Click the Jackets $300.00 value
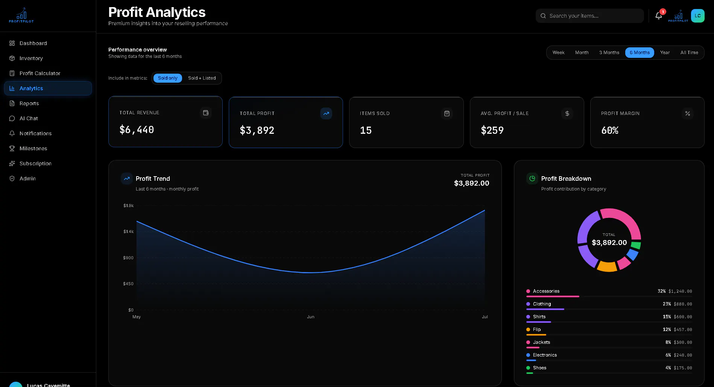This screenshot has width=714, height=387. coord(683,342)
